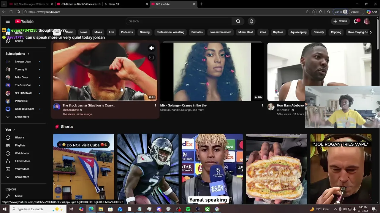Open the browser Chat button
Viewport: 380px width, 213px height.
pyautogui.click(x=372, y=12)
